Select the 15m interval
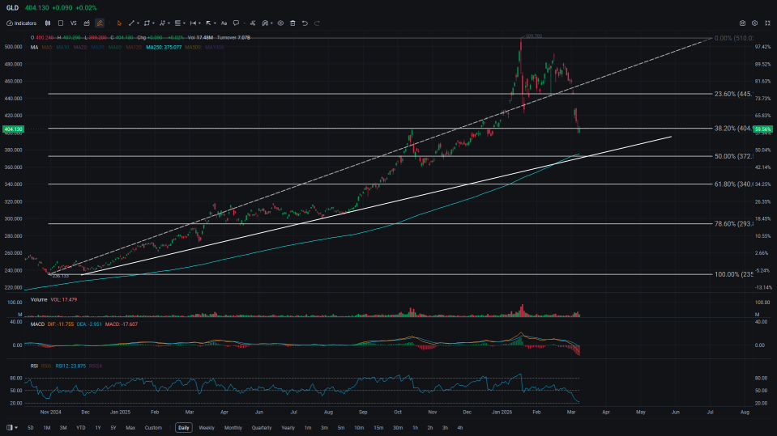This screenshot has height=436, width=777. 378,428
